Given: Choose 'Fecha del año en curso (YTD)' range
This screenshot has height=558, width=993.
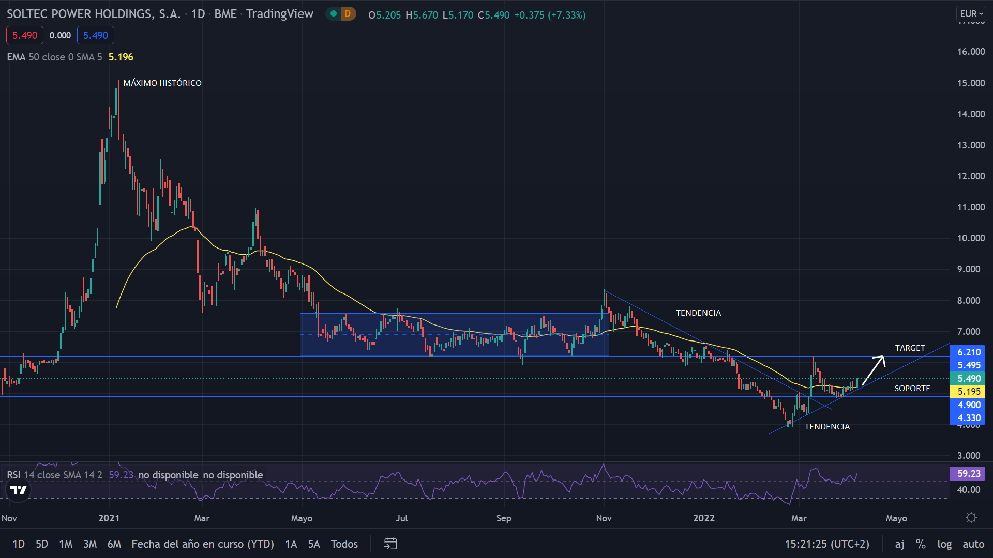Looking at the screenshot, I should tap(203, 544).
